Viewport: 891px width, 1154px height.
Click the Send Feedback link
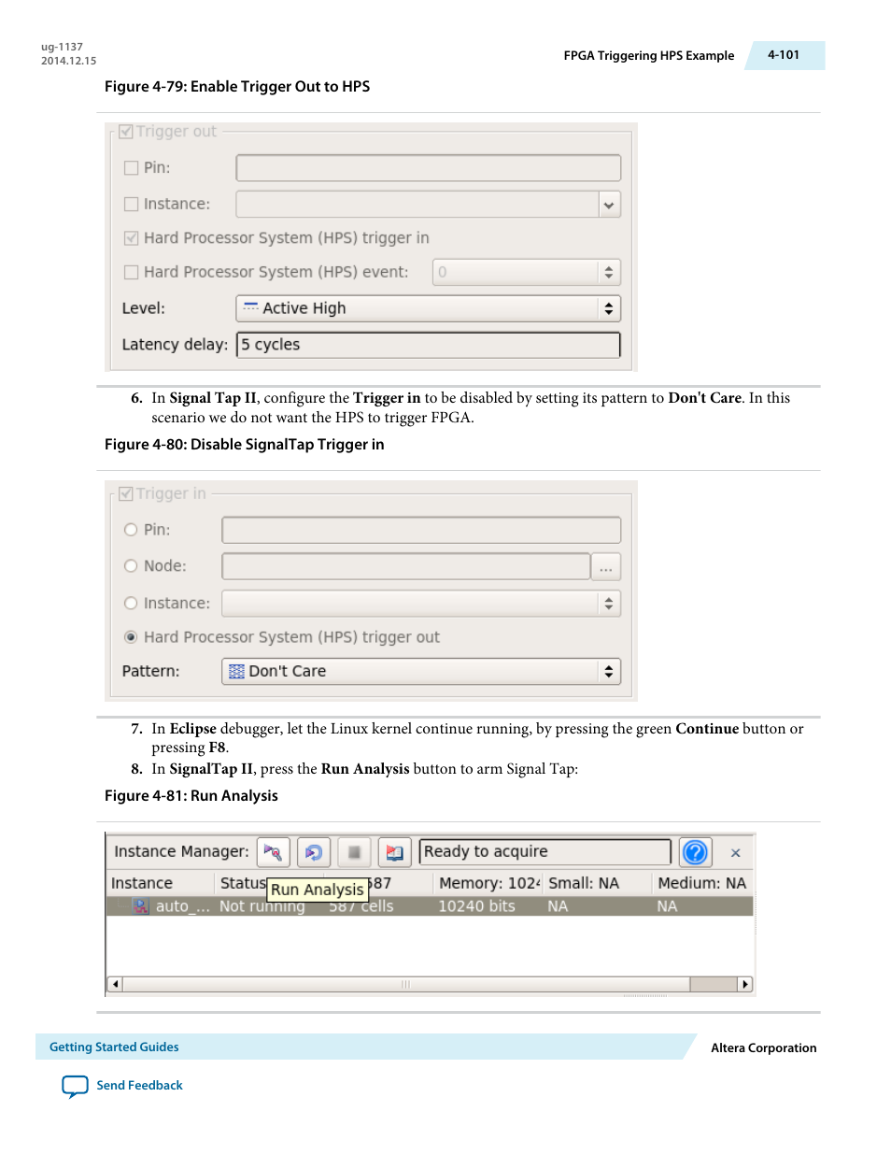139,1086
